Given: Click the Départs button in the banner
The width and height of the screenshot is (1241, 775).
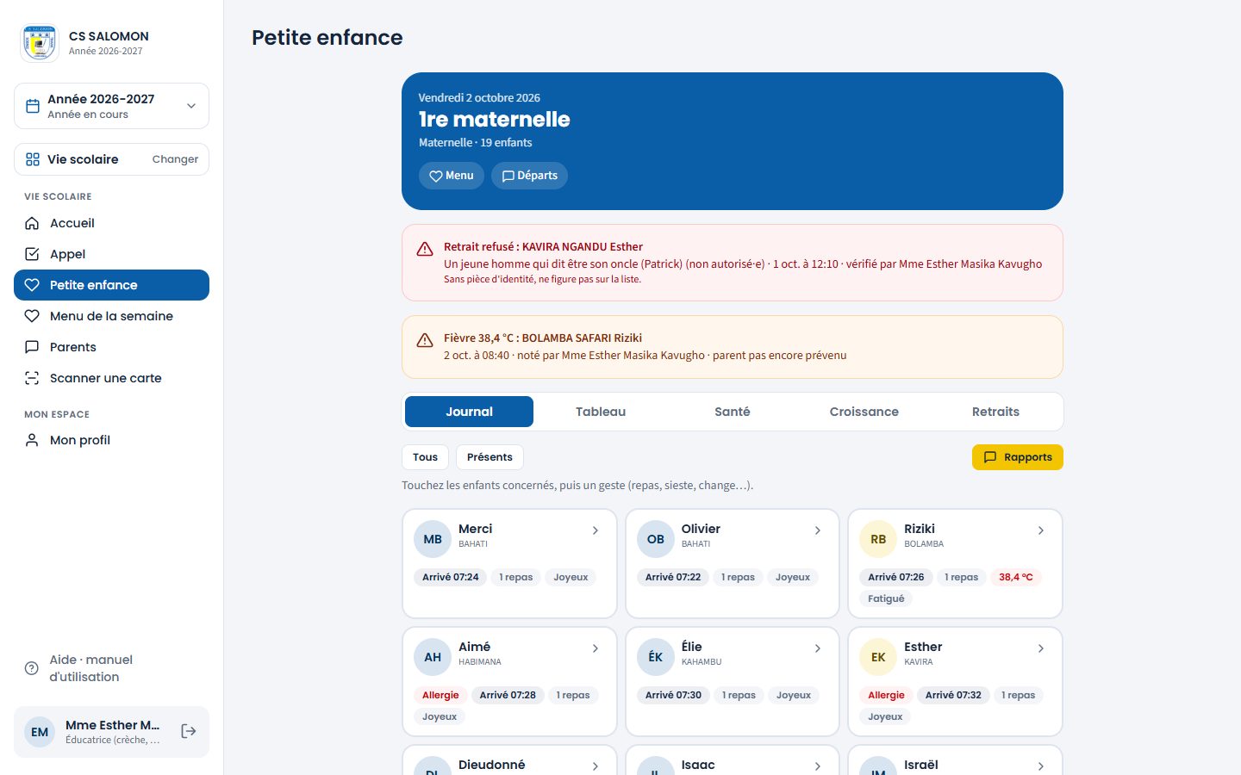Looking at the screenshot, I should coord(529,176).
